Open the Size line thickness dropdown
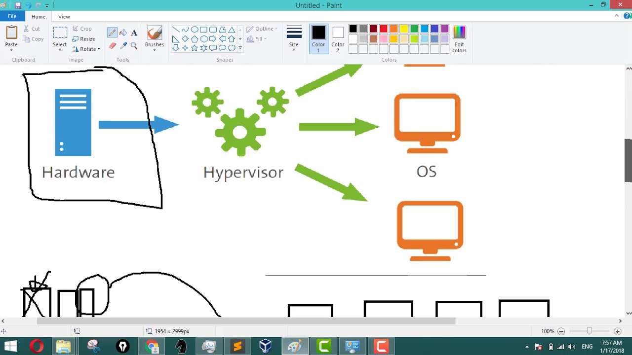632x355 pixels. (x=294, y=38)
